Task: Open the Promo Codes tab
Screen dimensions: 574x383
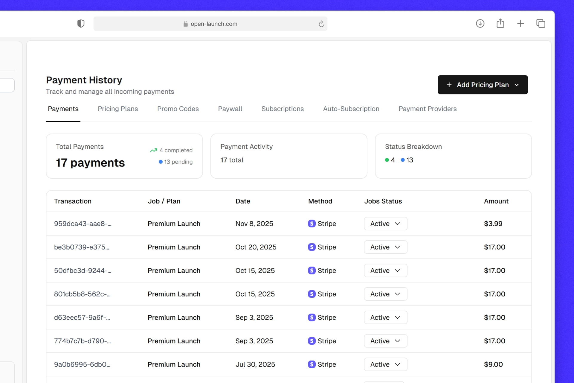Action: [x=178, y=109]
